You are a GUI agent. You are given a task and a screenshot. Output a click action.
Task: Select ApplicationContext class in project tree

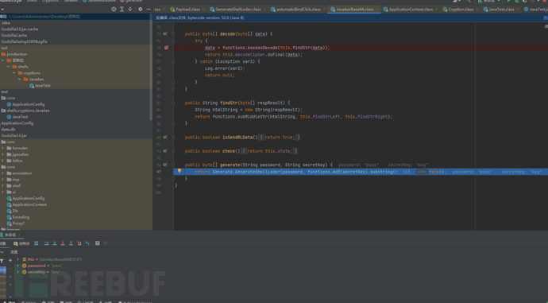(x=27, y=204)
